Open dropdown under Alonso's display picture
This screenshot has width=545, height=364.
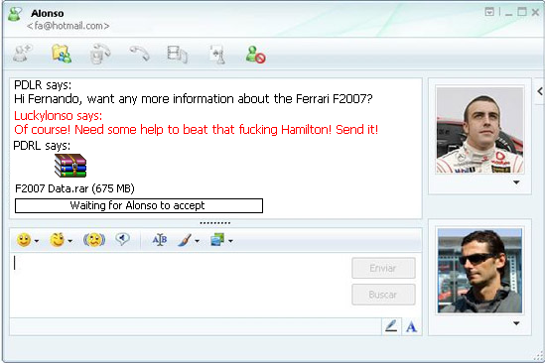tap(516, 182)
